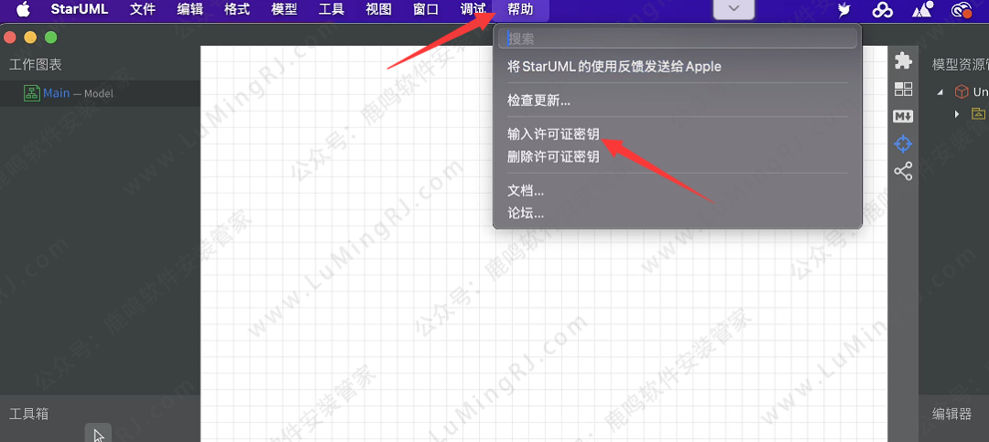Open the 工具 menu

click(x=331, y=9)
